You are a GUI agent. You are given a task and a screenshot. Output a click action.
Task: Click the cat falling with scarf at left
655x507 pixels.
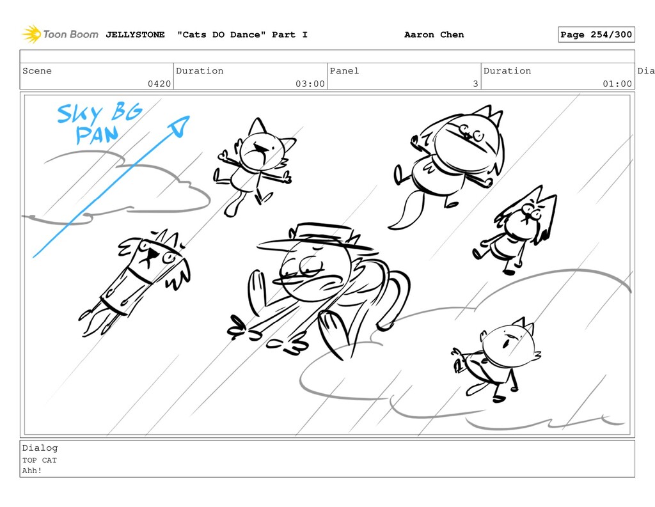click(136, 282)
